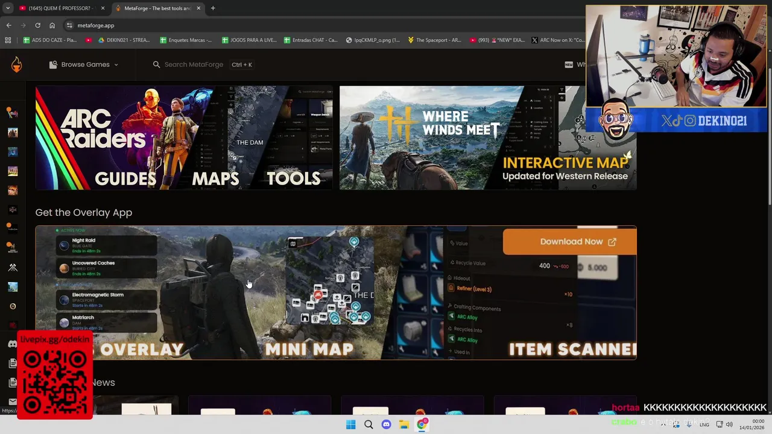Open the Windows Start menu
This screenshot has height=434, width=772.
click(x=350, y=424)
